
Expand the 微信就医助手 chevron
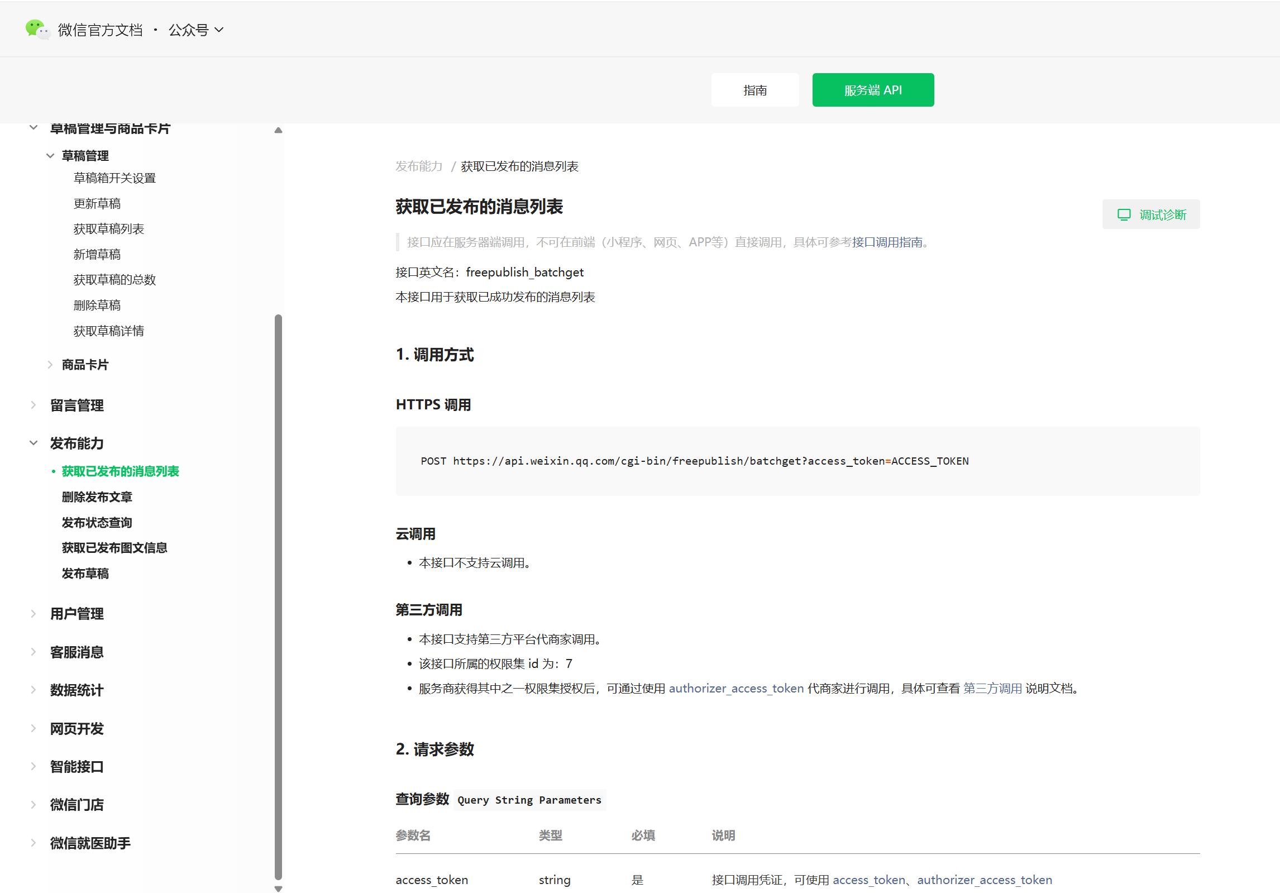pyautogui.click(x=34, y=843)
